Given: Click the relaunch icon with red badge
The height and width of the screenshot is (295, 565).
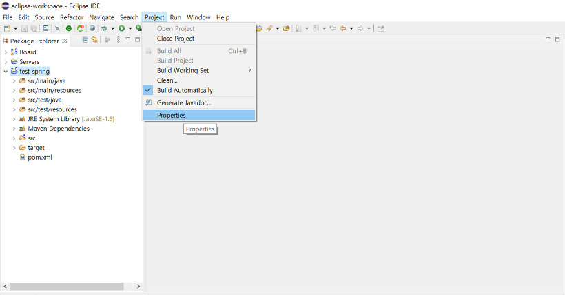Looking at the screenshot, I should coord(81,28).
